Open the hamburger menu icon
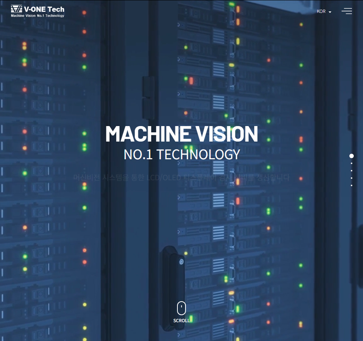 pyautogui.click(x=346, y=11)
